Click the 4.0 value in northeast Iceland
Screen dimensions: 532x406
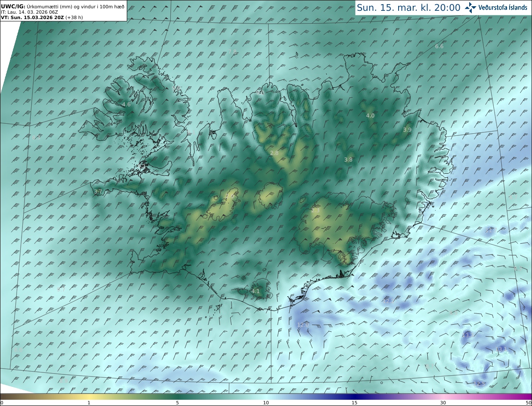tap(370, 116)
